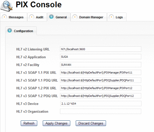Go to the Logs tab

click(x=117, y=17)
